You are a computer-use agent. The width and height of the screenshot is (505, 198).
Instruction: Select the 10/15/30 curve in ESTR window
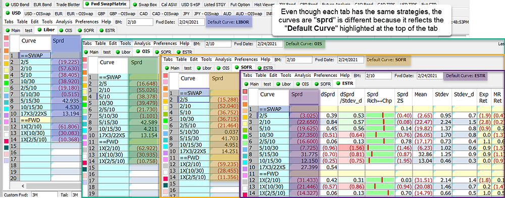(x=273, y=161)
